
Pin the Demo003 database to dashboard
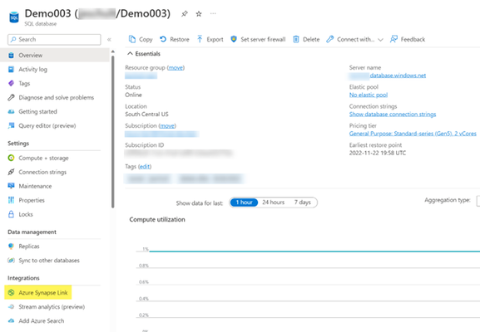pyautogui.click(x=185, y=14)
